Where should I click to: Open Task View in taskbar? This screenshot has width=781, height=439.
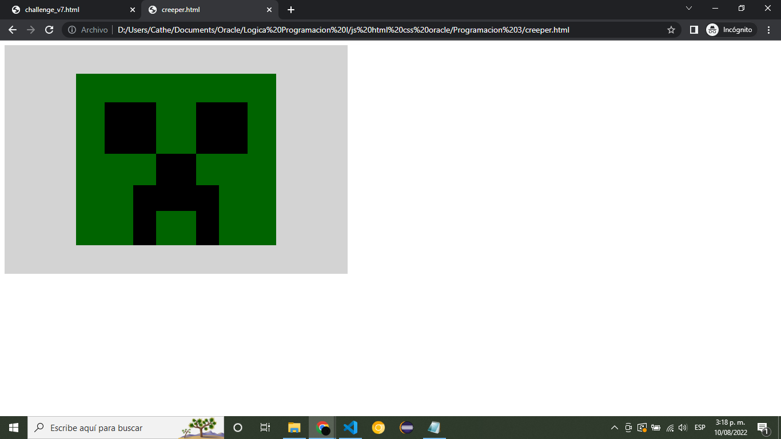[x=265, y=428]
